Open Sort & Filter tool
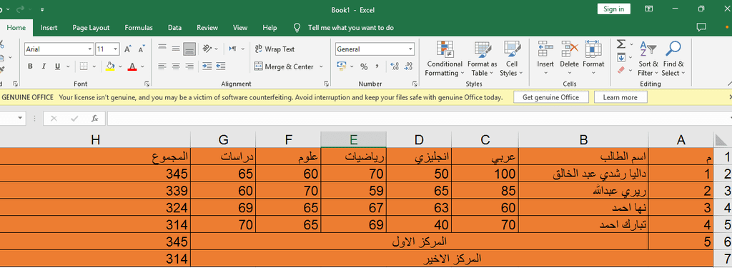732x268 pixels. tap(648, 59)
